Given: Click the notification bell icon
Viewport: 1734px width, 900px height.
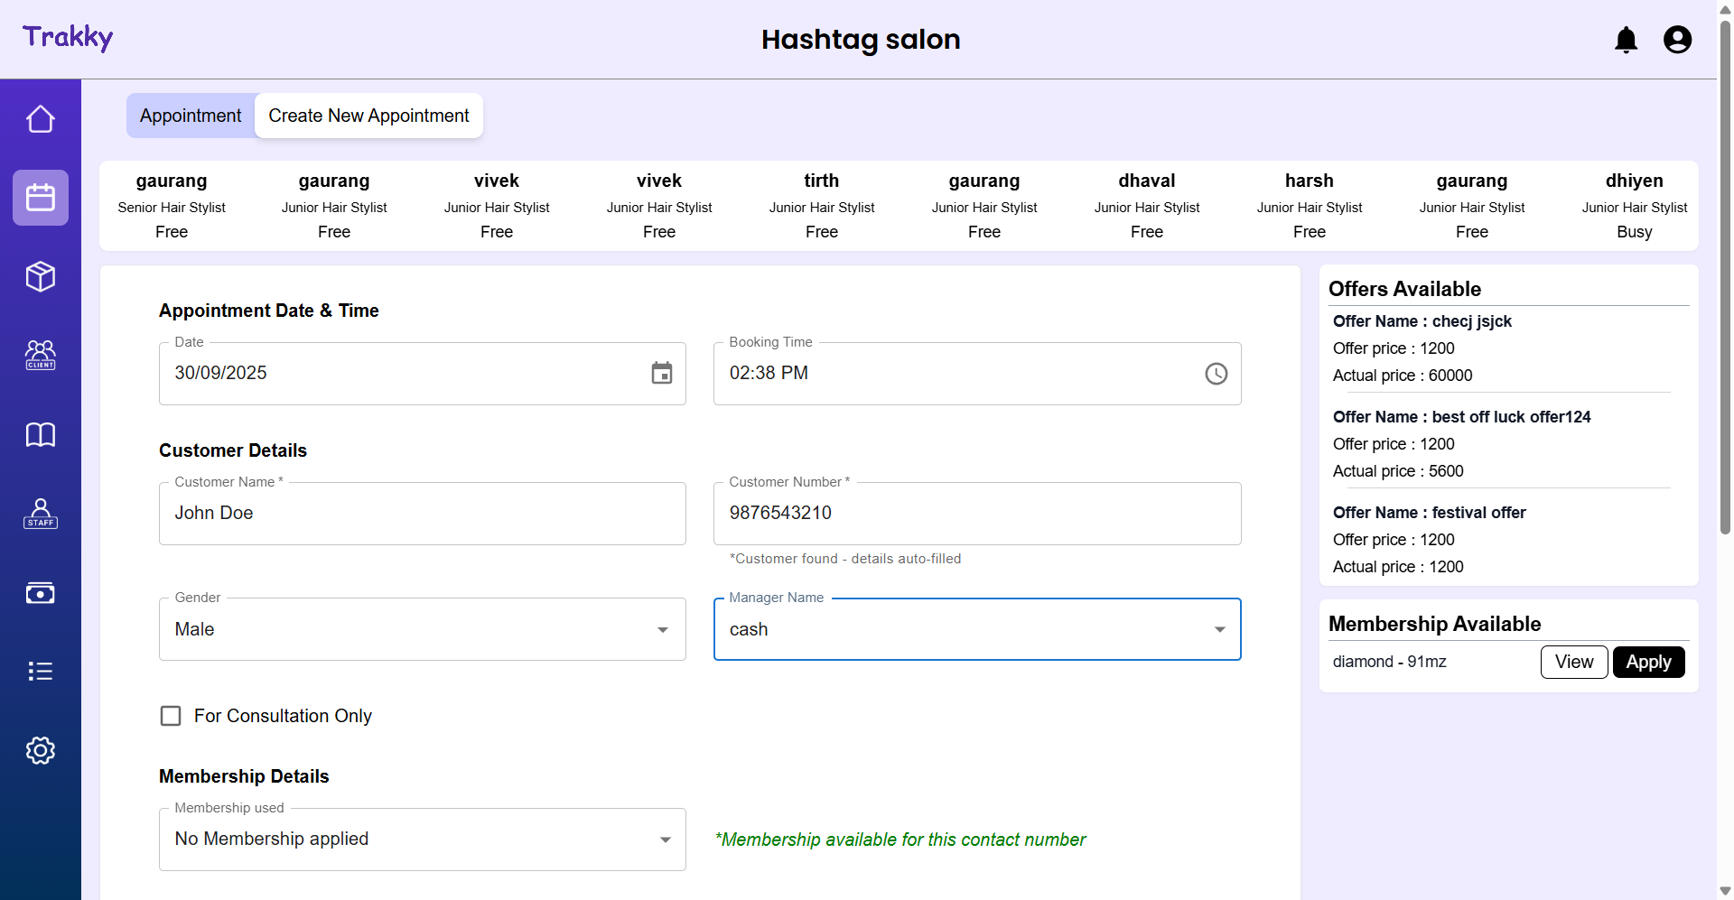Looking at the screenshot, I should [x=1626, y=40].
